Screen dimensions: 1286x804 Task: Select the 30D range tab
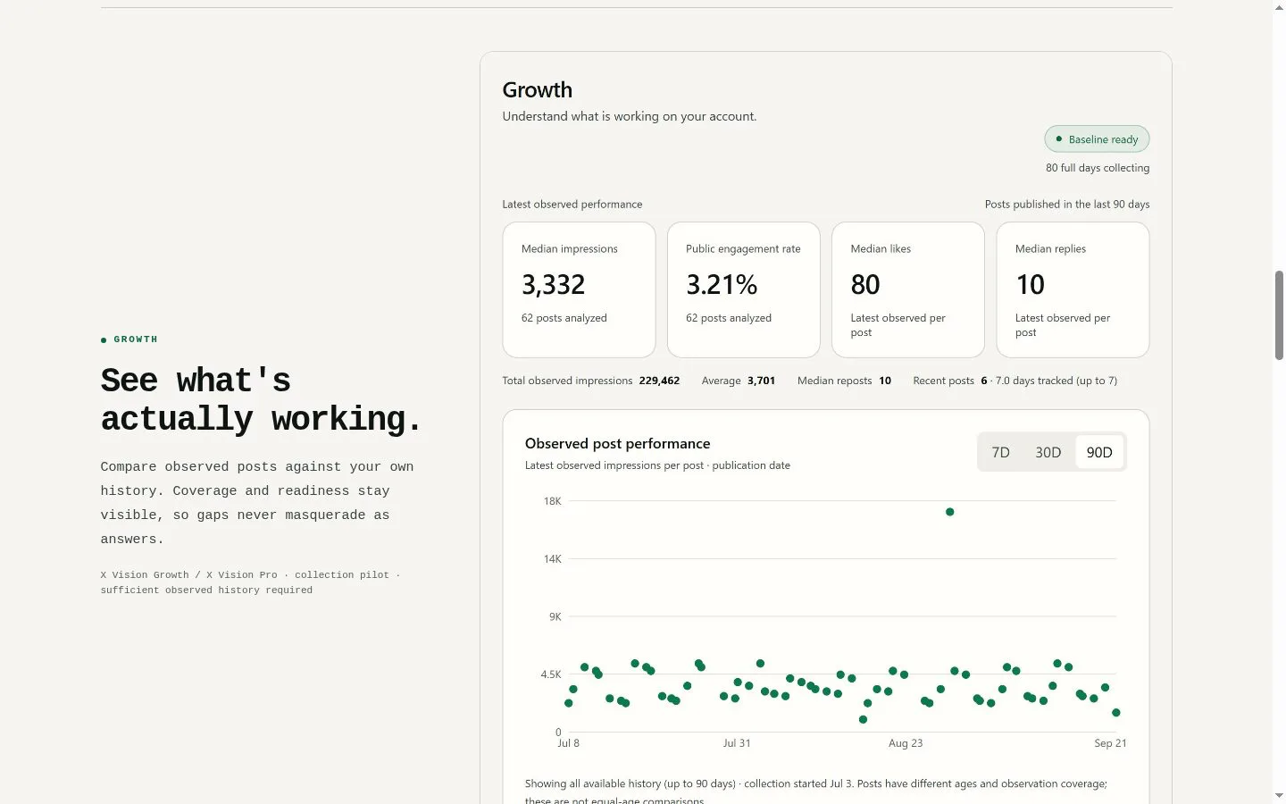1048,452
